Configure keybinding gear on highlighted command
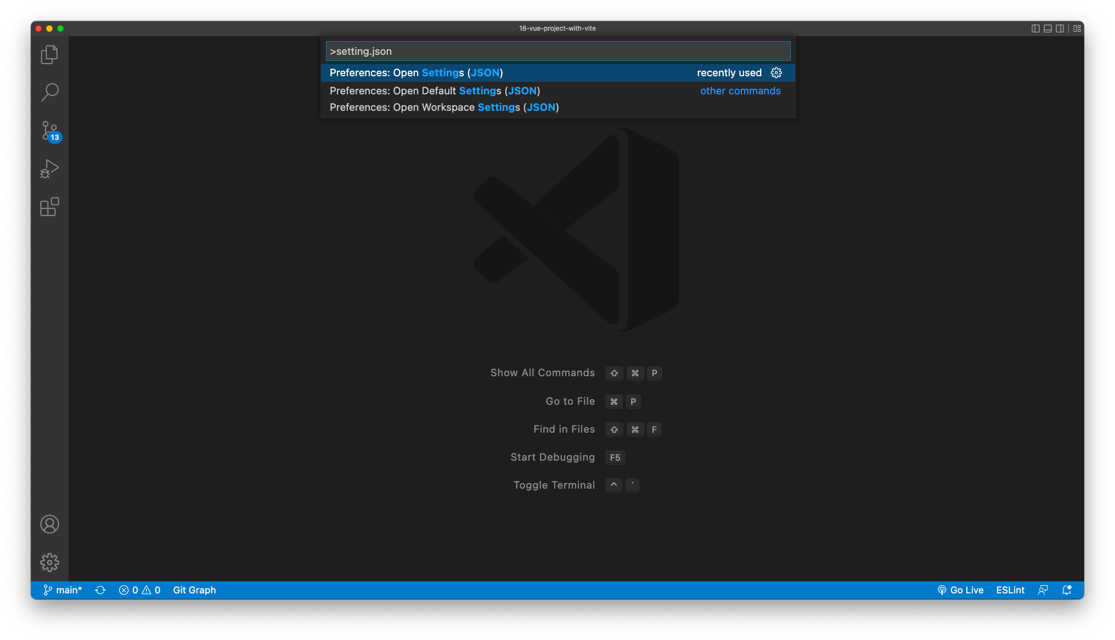Image resolution: width=1115 pixels, height=640 pixels. (x=776, y=73)
